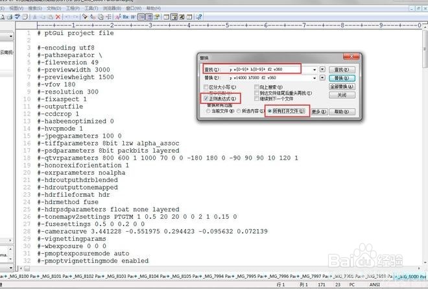Click the 帮助 Help button in dialog

342,112
